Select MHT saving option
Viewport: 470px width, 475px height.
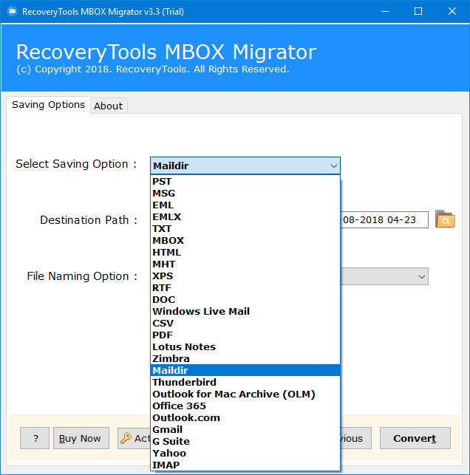[x=245, y=264]
